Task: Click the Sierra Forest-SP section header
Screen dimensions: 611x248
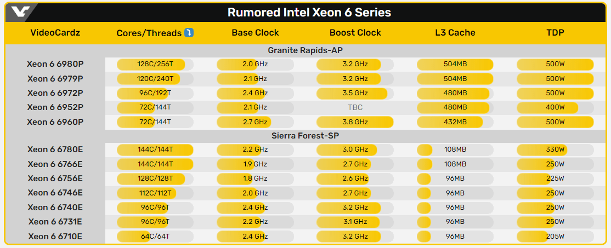Action: pos(305,136)
